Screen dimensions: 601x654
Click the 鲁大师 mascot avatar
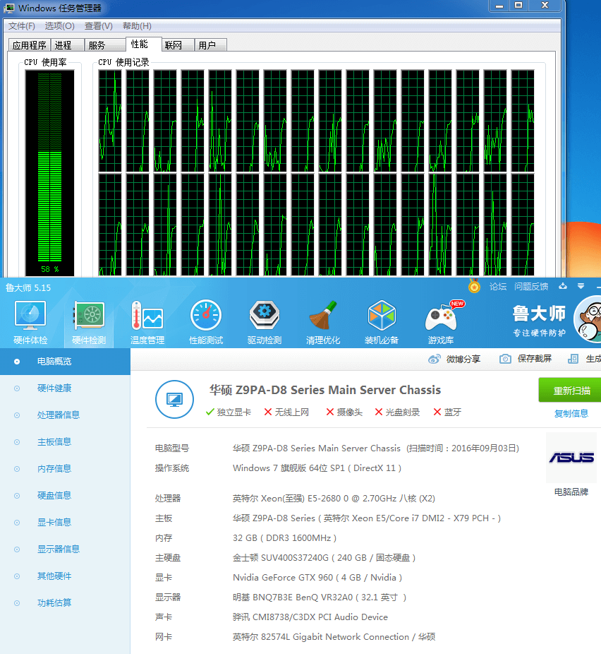coord(588,319)
